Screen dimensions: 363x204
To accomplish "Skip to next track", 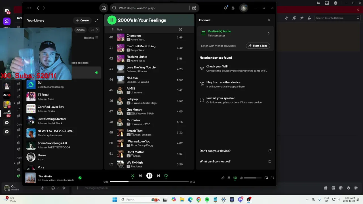I will (158, 176).
